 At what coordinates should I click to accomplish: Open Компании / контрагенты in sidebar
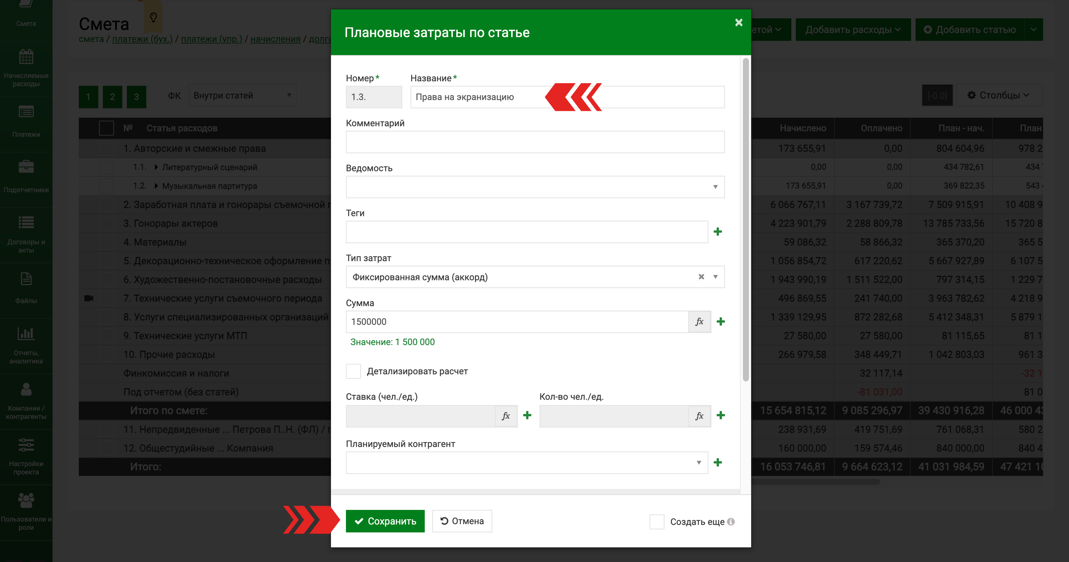pos(26,401)
